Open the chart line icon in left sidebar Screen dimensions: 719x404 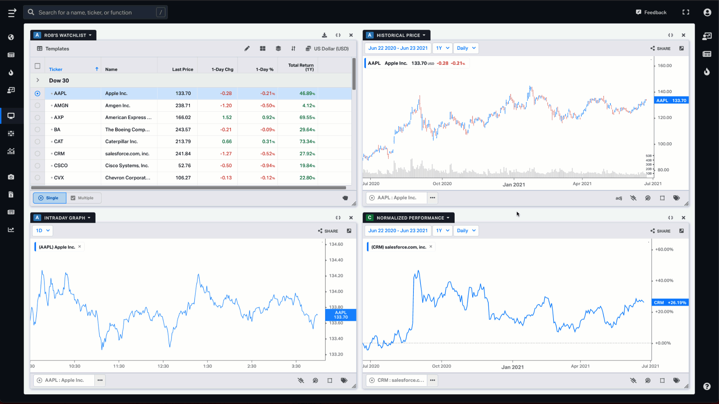click(x=11, y=230)
